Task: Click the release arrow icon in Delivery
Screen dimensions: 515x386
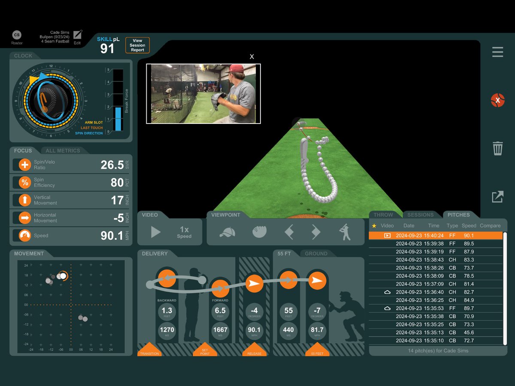Action: (x=254, y=283)
